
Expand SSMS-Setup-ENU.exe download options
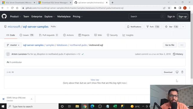[31, 99]
